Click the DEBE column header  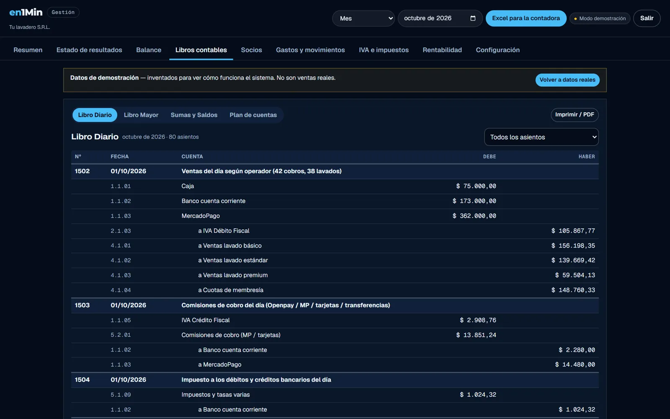coord(490,157)
